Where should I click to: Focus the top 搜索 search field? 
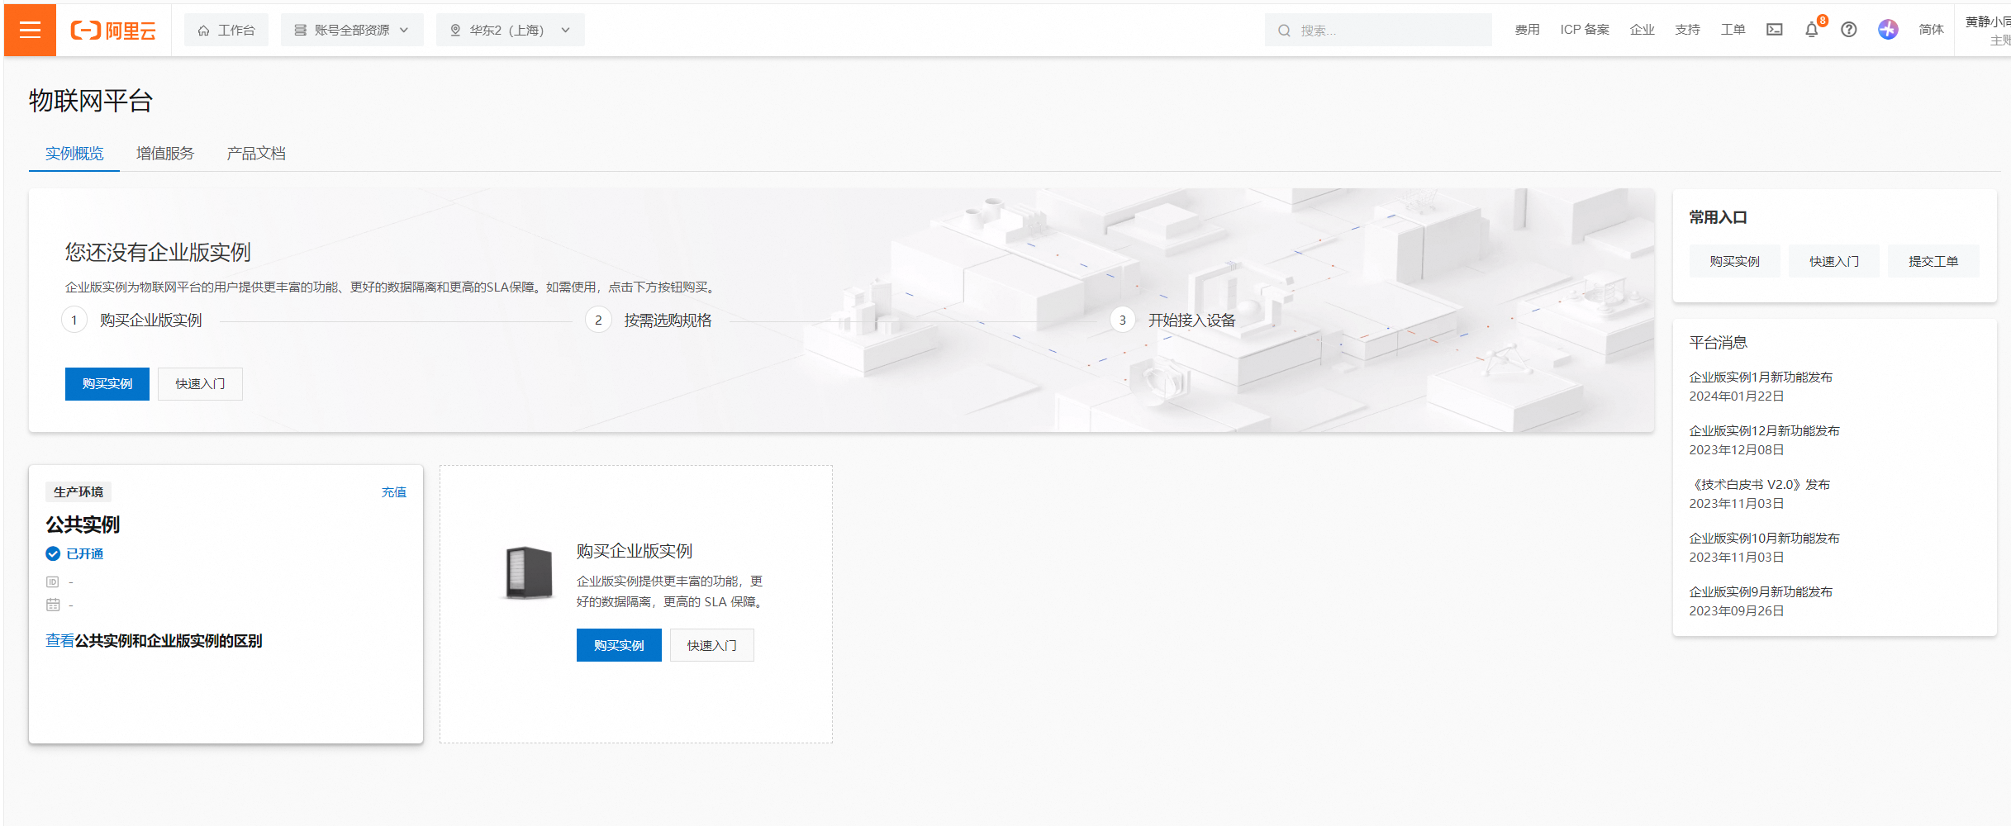pos(1378,30)
